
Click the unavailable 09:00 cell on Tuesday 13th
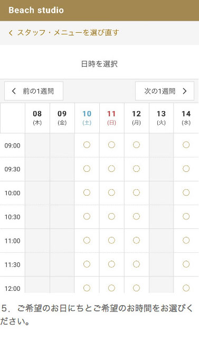161,145
